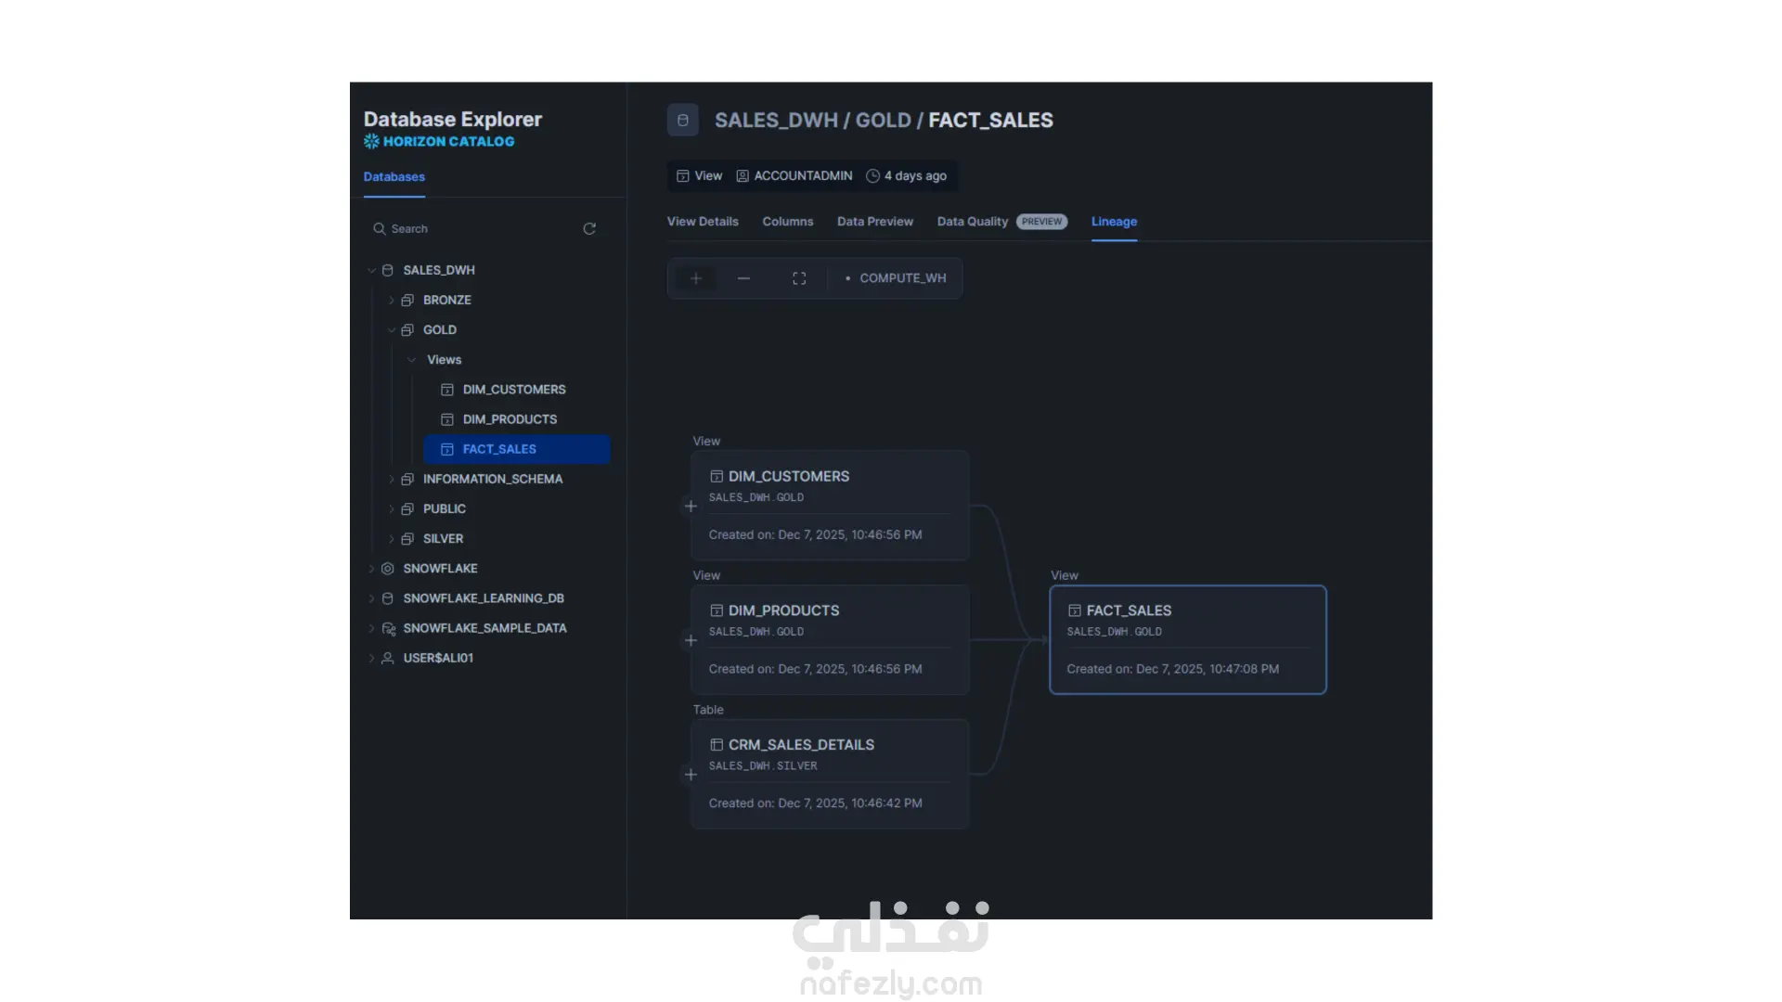Collapse the SALES_DWH database tree
The height and width of the screenshot is (1002, 1782).
coord(371,271)
